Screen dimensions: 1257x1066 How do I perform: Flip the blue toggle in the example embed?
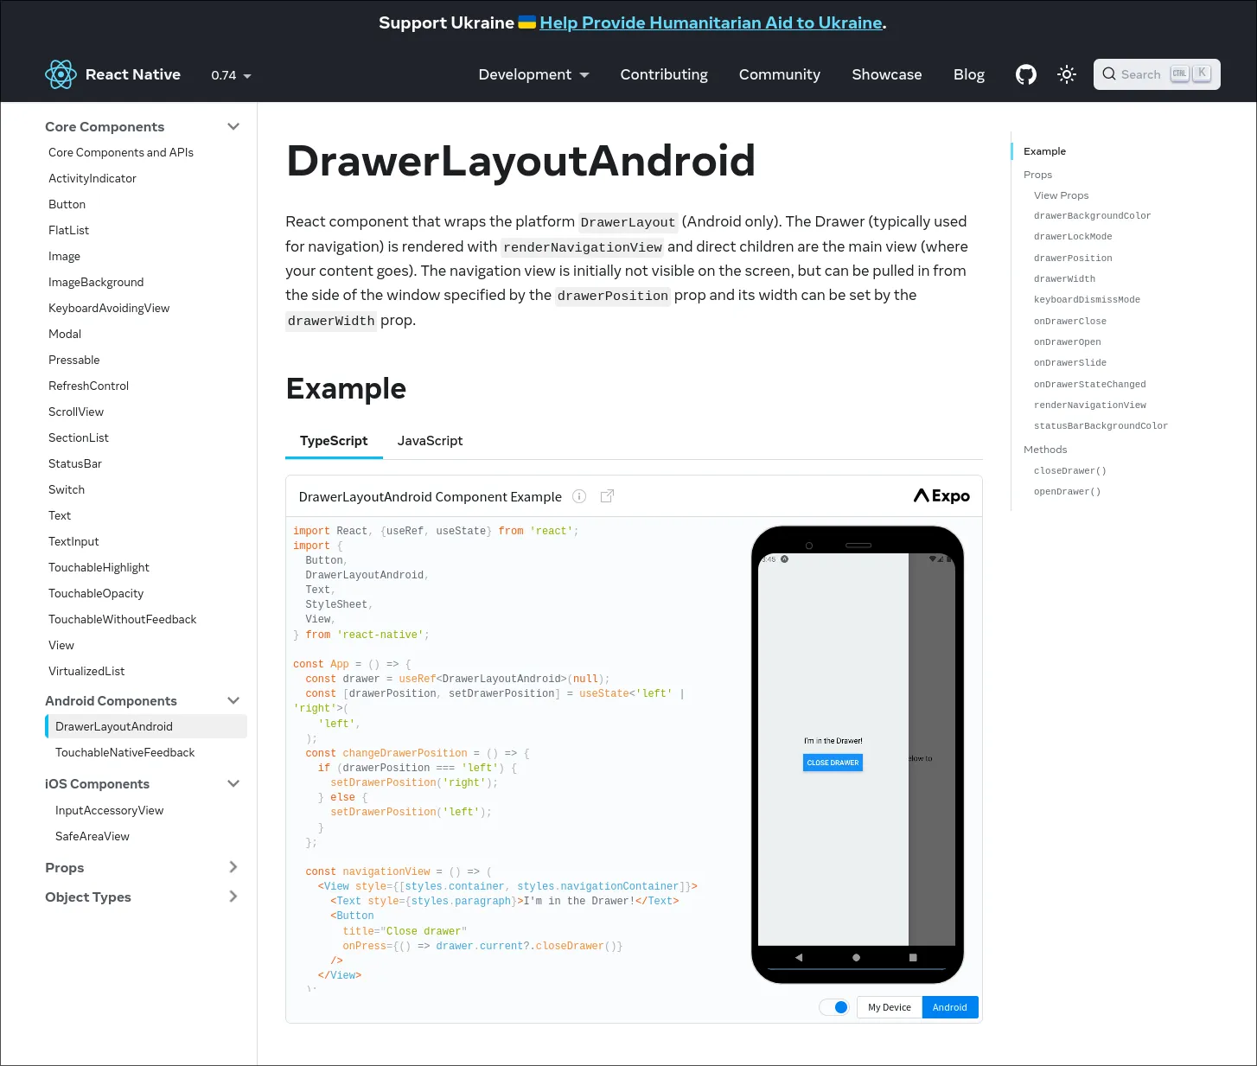click(833, 1007)
